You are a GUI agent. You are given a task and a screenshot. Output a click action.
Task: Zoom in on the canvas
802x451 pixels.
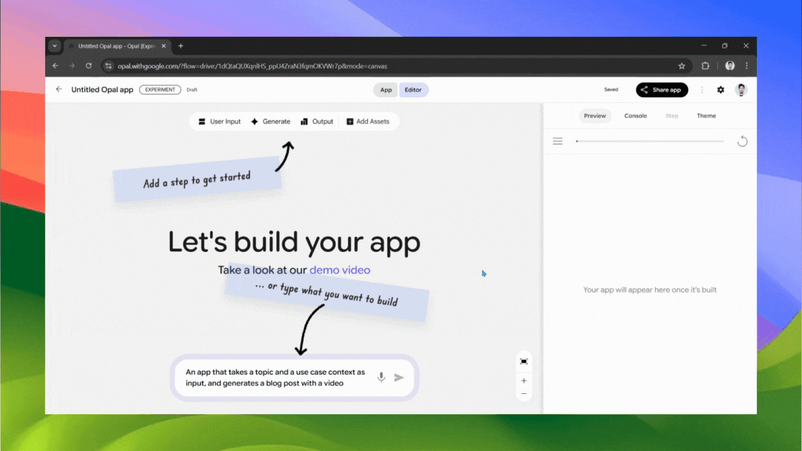[x=524, y=381]
